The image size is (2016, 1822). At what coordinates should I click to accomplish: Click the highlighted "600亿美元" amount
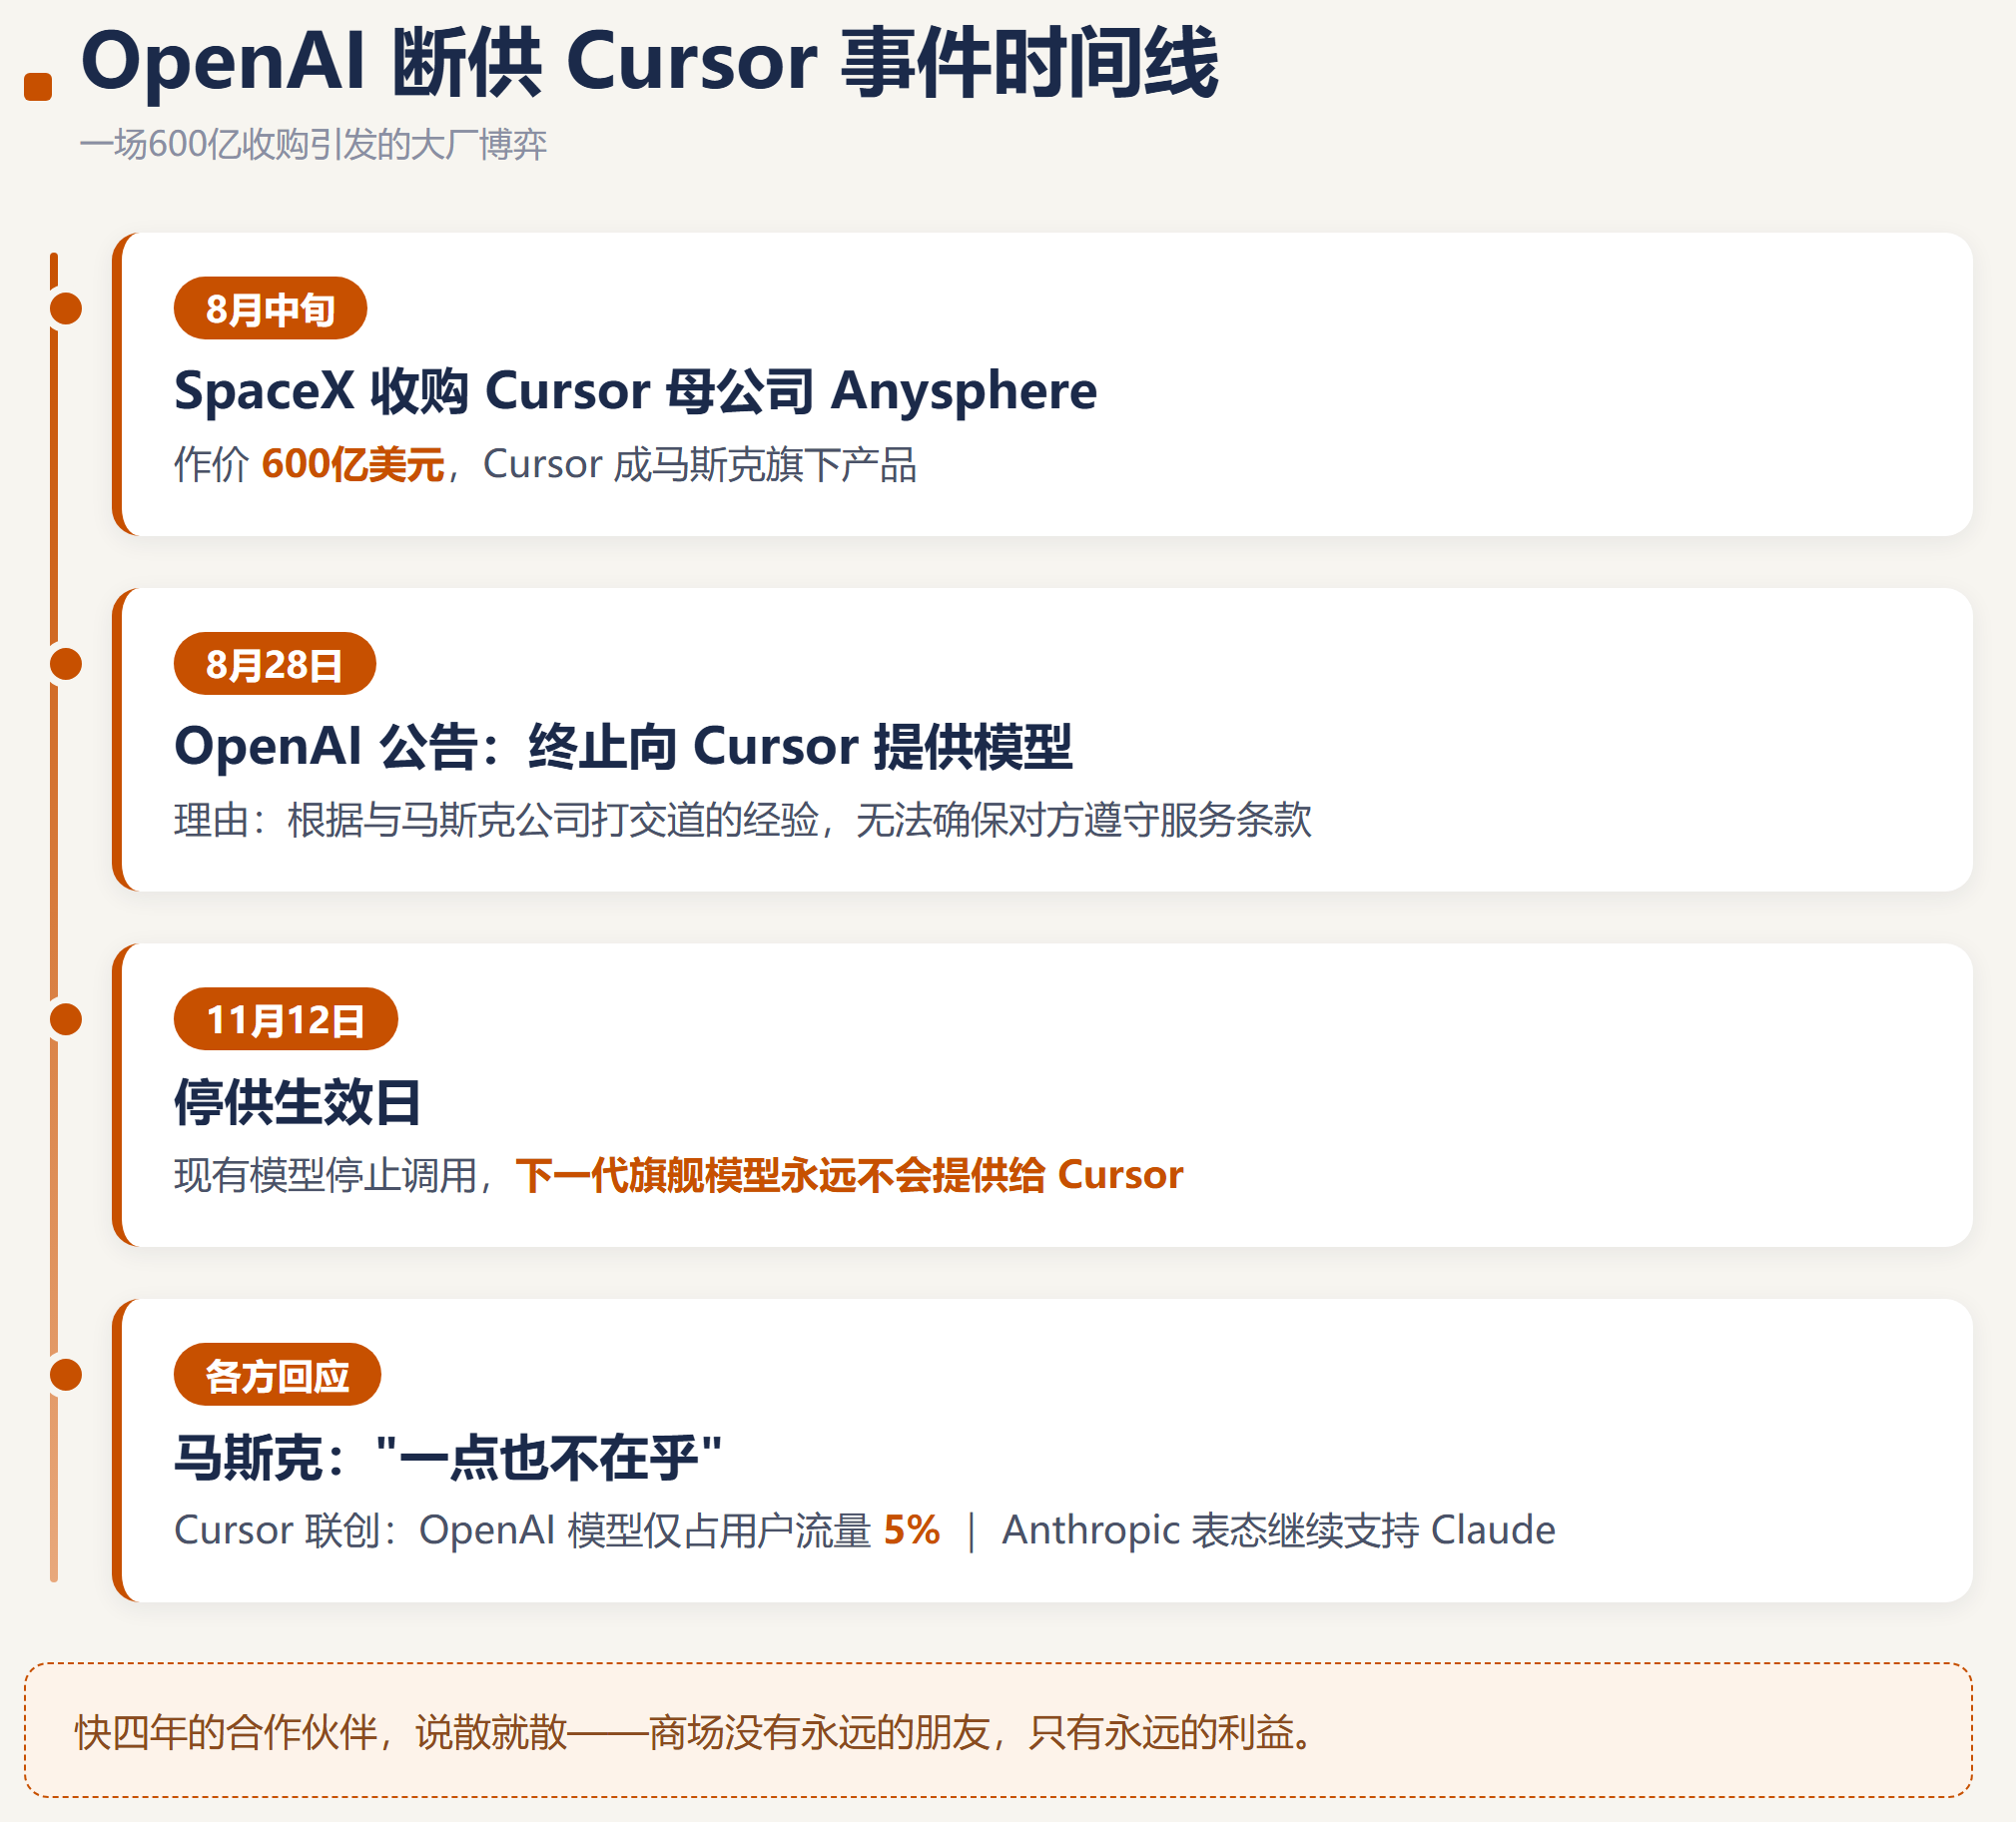(x=353, y=465)
